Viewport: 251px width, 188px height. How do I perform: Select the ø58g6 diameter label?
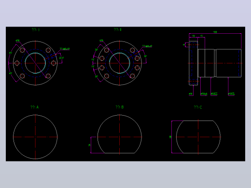tap(204, 94)
